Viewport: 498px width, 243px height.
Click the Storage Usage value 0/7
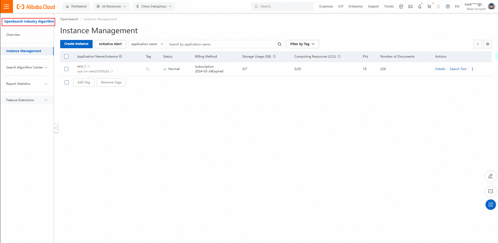[x=245, y=69]
